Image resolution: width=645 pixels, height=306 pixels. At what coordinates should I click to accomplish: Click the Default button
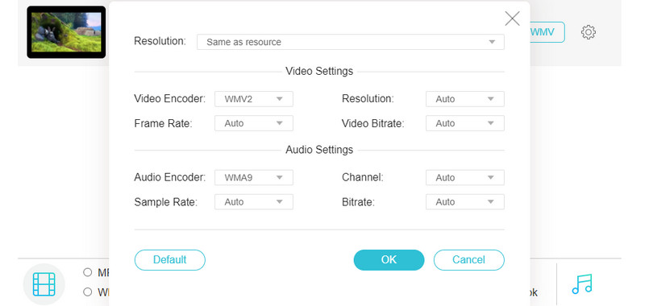click(170, 260)
